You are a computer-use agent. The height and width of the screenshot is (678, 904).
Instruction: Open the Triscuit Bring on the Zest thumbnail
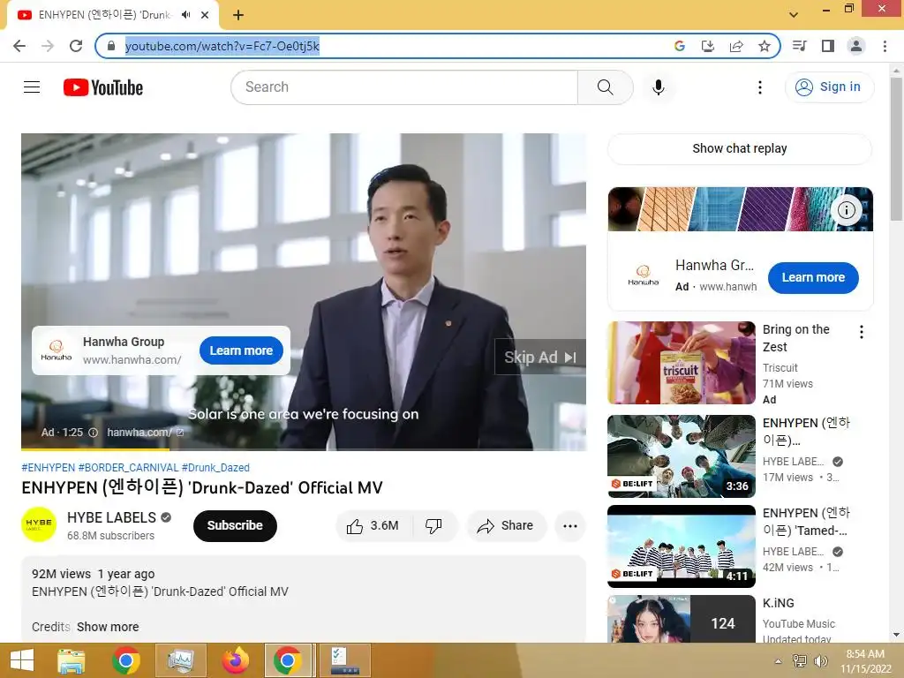[x=682, y=363]
